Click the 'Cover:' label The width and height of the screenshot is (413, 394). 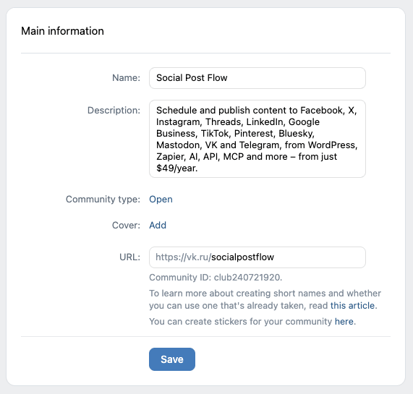tap(126, 226)
